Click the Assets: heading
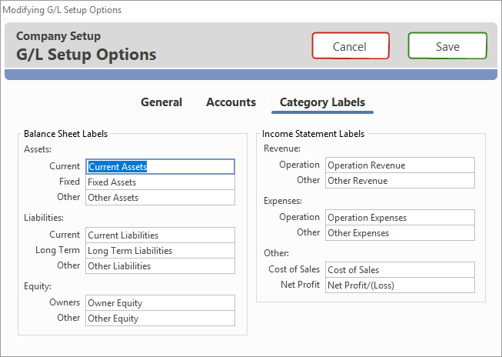 tap(38, 149)
